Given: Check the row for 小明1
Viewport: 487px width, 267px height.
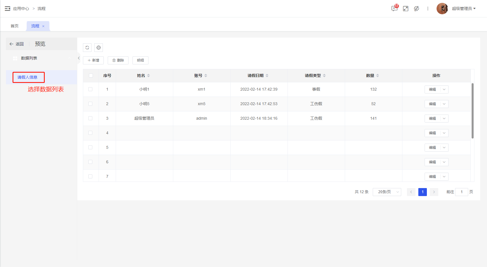Looking at the screenshot, I should pyautogui.click(x=90, y=89).
